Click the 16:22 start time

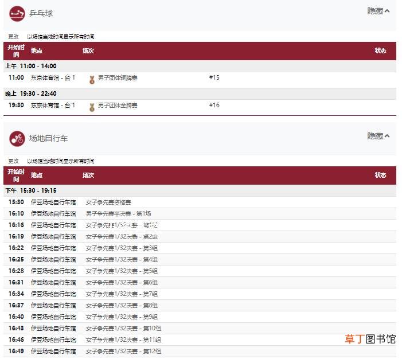click(x=16, y=248)
